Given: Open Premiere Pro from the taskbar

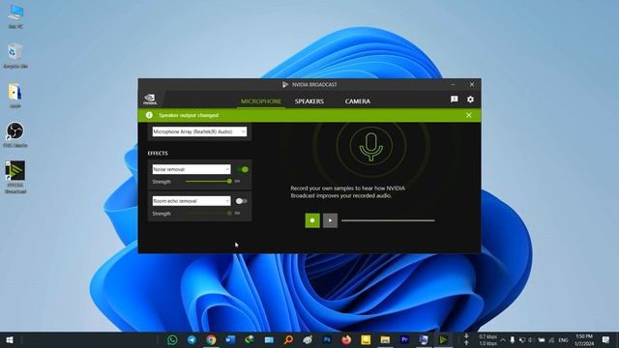Looking at the screenshot, I should pyautogui.click(x=404, y=340).
